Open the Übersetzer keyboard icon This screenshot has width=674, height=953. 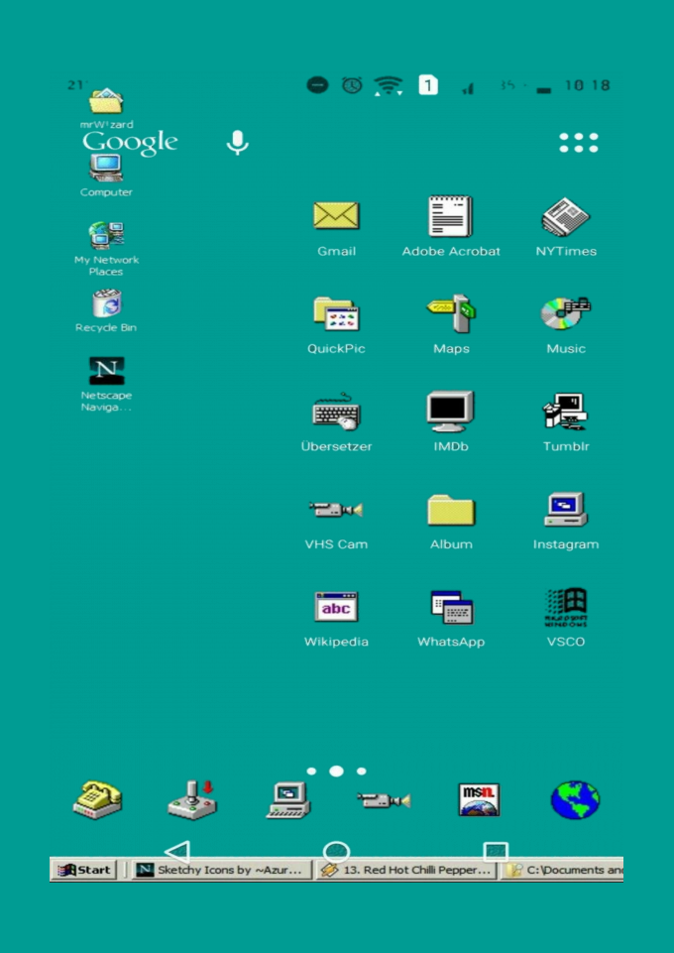point(336,412)
